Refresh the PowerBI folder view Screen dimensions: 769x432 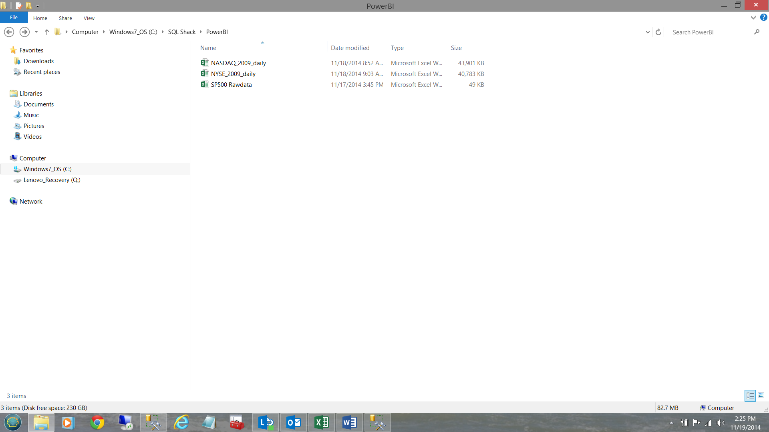658,32
